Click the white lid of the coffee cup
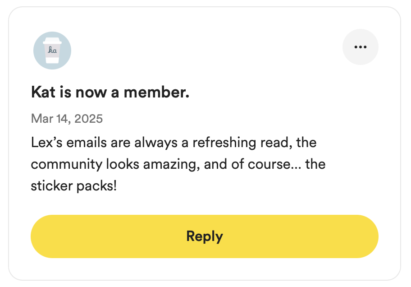 [x=52, y=41]
